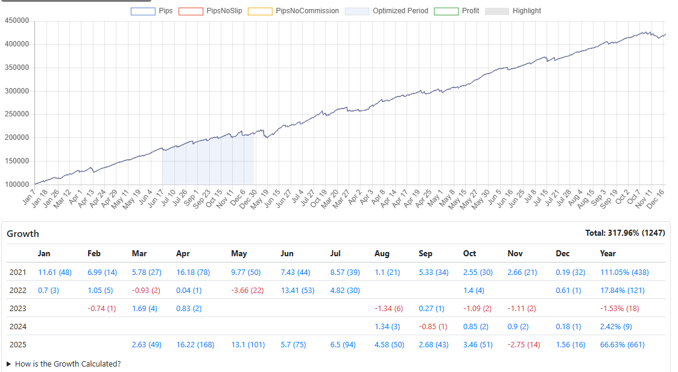Image resolution: width=678 pixels, height=372 pixels.
Task: Click the 2021 January value 11.61 (48)
Action: click(x=55, y=272)
